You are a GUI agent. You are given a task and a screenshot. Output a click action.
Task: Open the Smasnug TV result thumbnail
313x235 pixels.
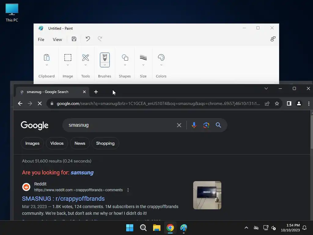[207, 195]
